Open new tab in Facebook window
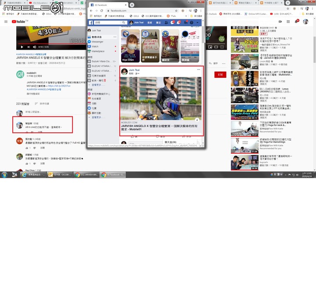This screenshot has width=316, height=300. point(132,5)
